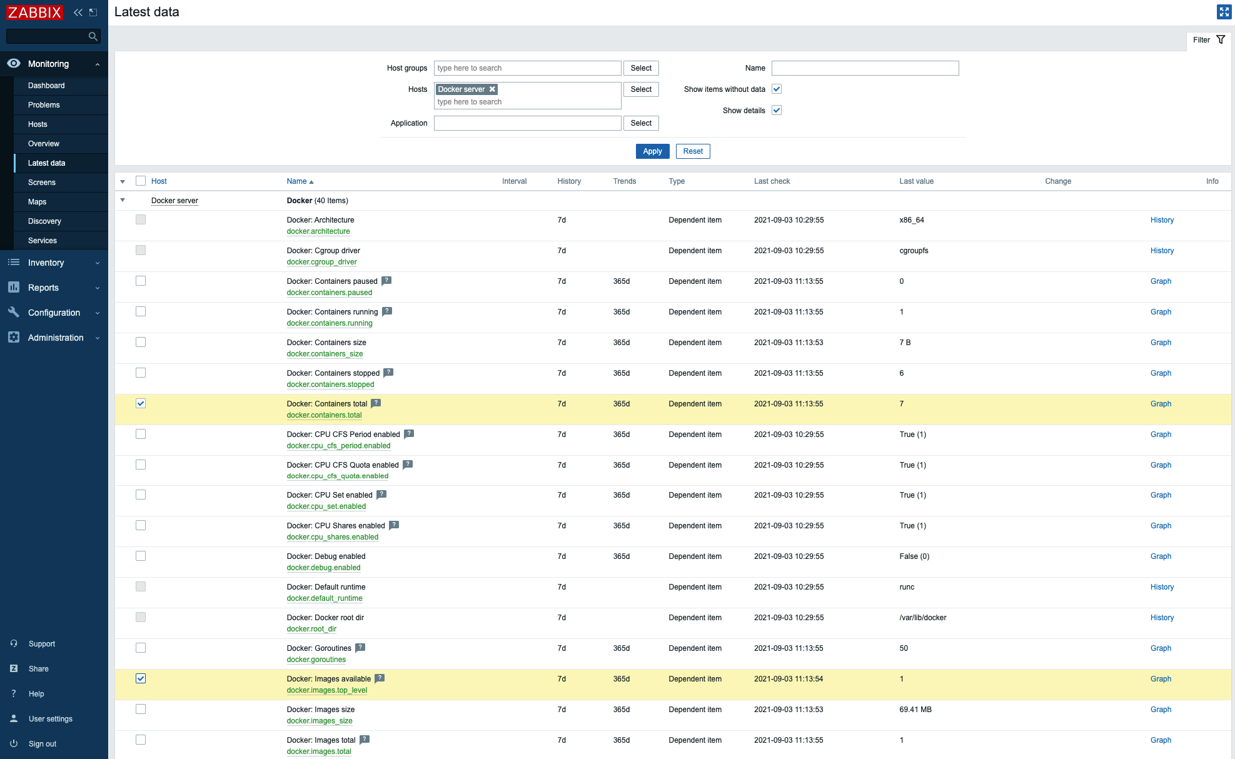Click in the Host groups search field

tap(528, 67)
